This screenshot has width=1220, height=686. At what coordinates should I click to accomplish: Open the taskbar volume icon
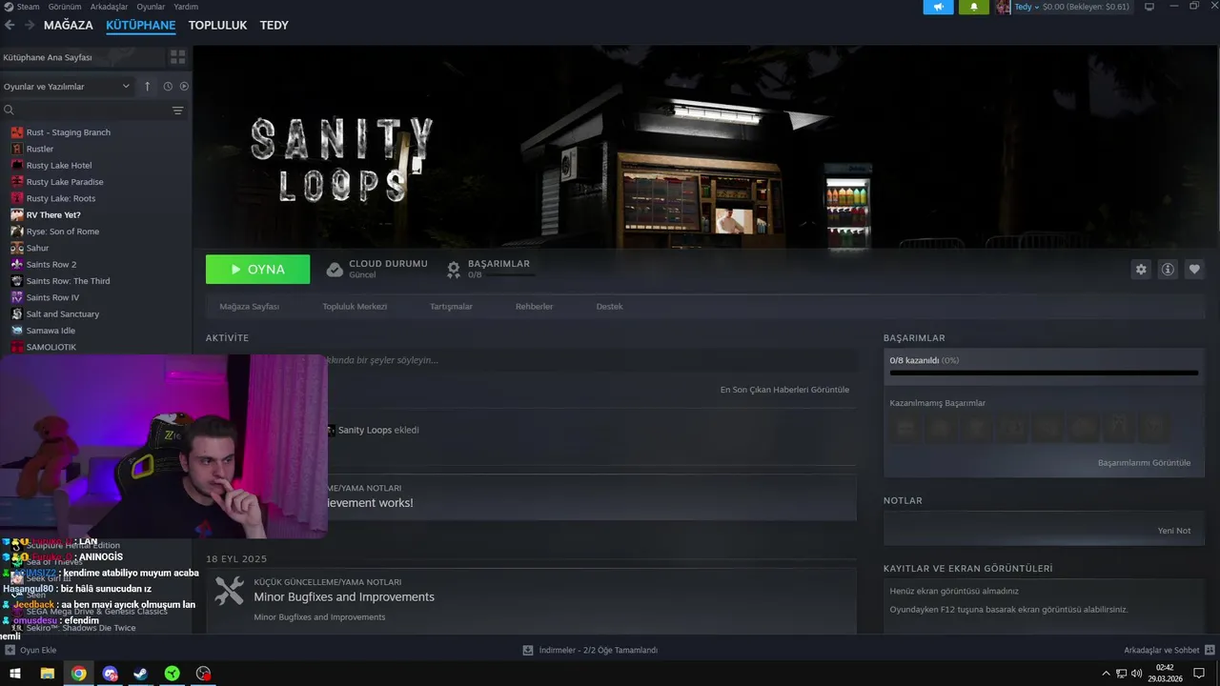pyautogui.click(x=1136, y=674)
